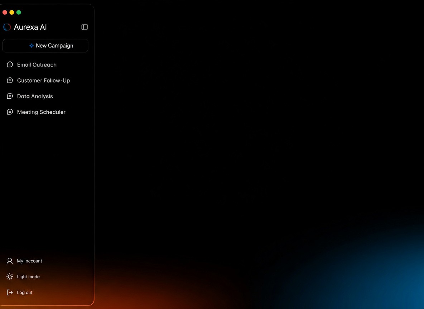Switch to Light mode
This screenshot has height=309, width=424.
(23, 276)
